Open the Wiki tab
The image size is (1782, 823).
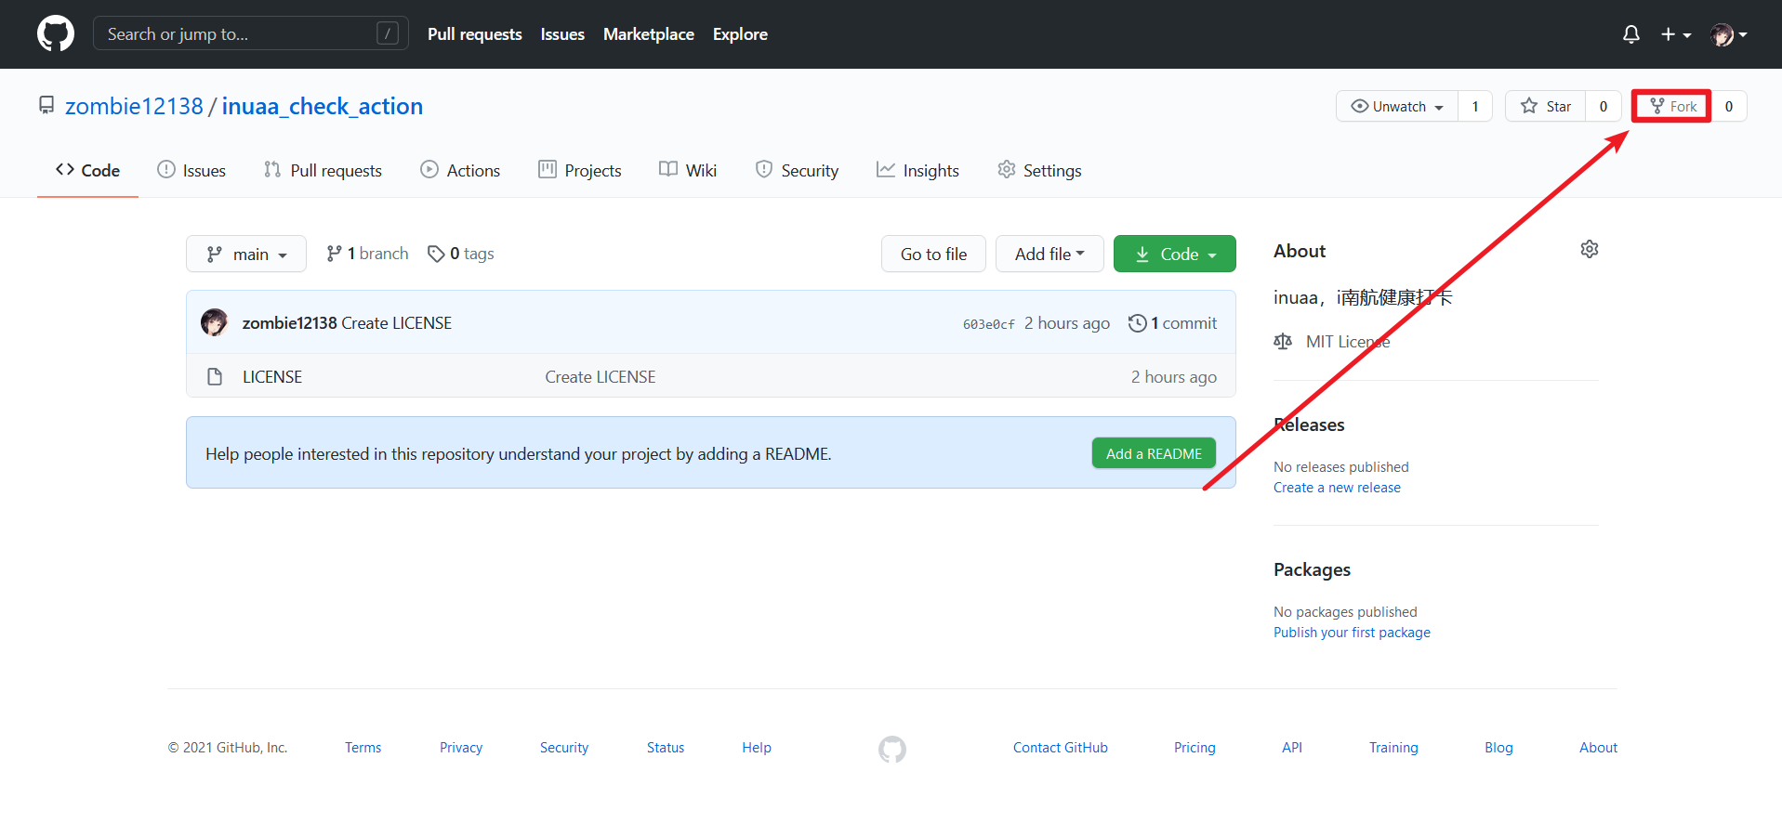[x=688, y=170]
